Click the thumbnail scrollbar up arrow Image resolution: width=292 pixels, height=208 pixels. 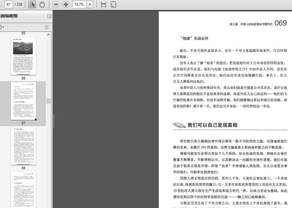[x=48, y=35]
